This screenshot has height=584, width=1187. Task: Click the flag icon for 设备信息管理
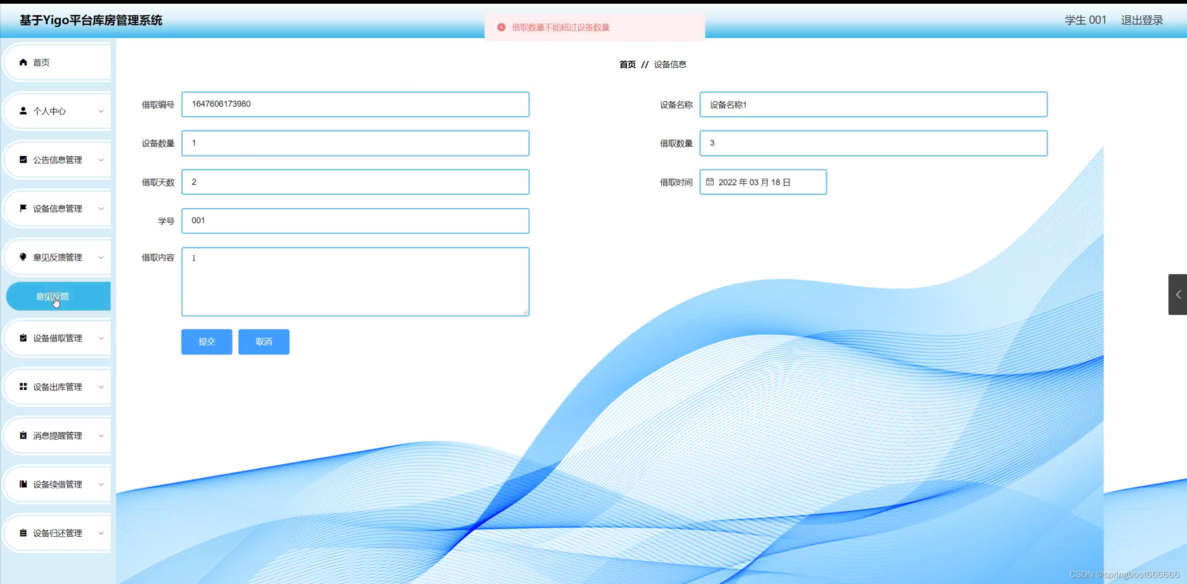[x=23, y=208]
